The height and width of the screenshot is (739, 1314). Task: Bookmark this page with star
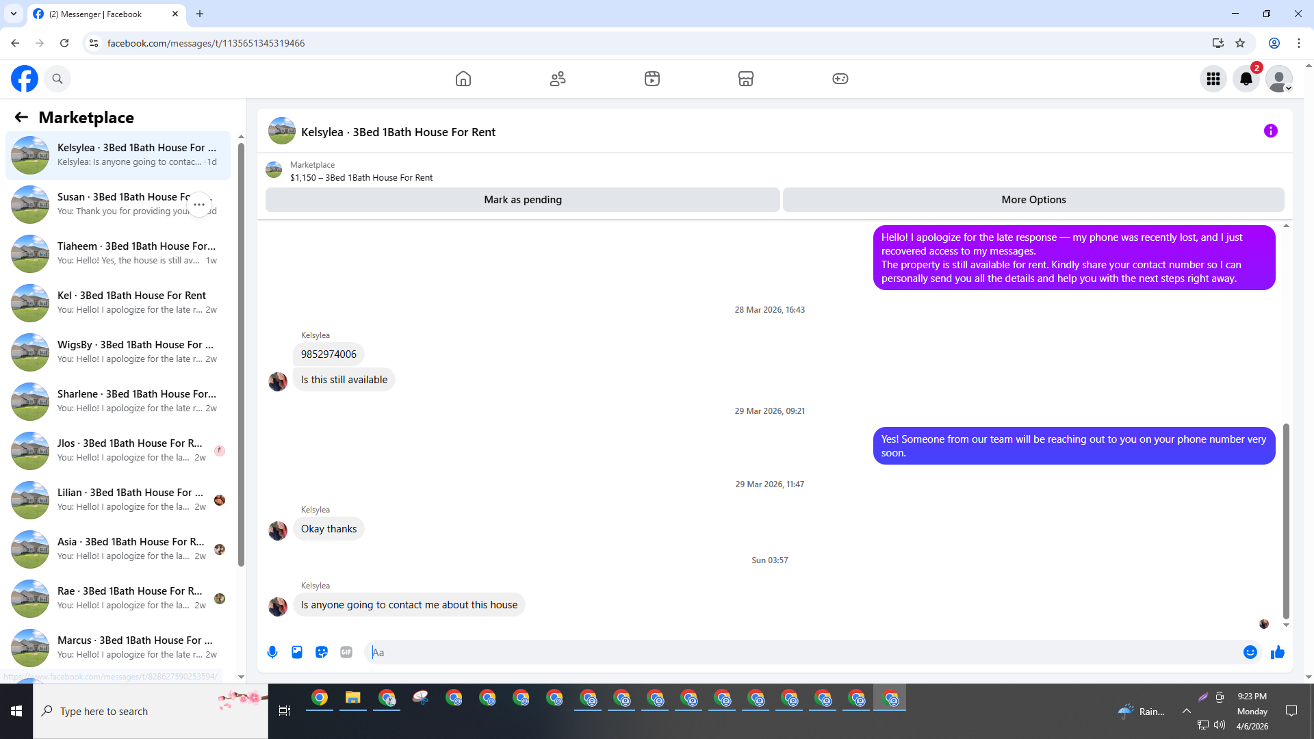click(1240, 43)
